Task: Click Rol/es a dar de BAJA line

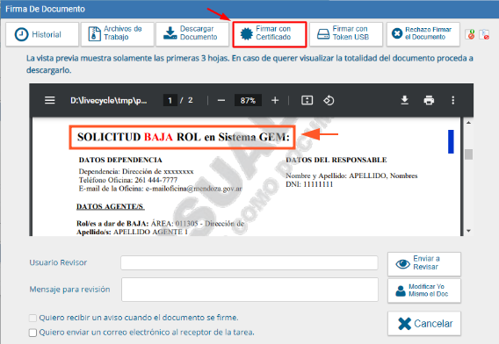Action: [x=160, y=224]
